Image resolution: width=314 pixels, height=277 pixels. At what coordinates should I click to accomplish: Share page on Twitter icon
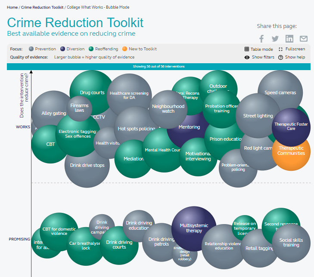(275, 39)
